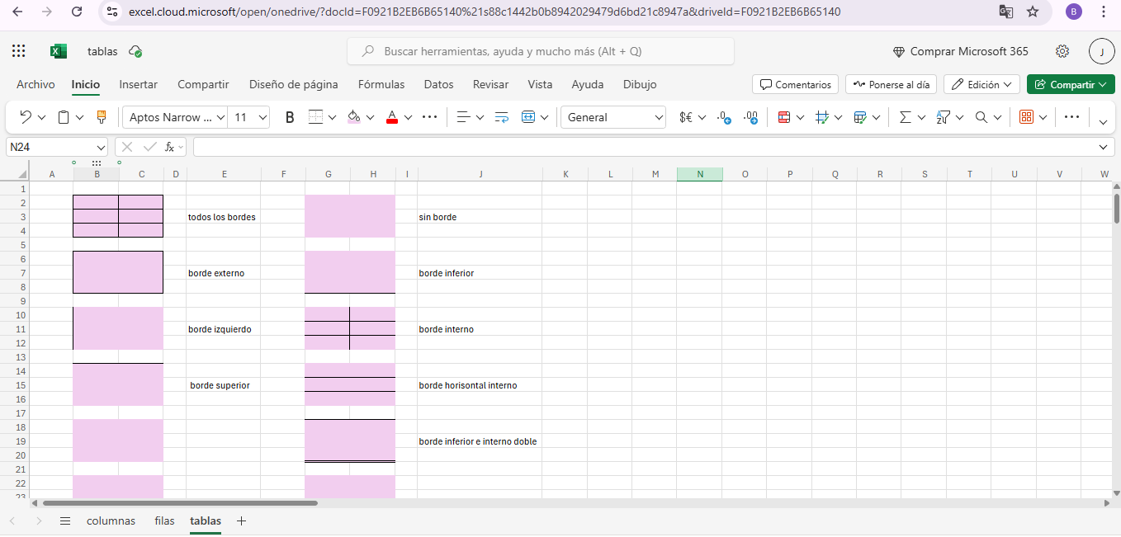
Task: Add a new sheet with plus icon
Action: point(241,521)
